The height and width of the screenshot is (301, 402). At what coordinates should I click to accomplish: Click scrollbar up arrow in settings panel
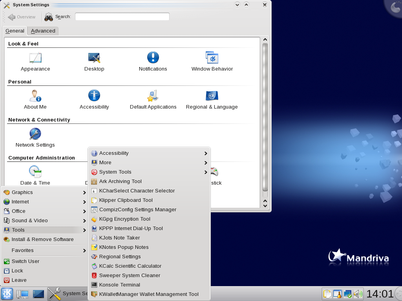click(x=265, y=40)
